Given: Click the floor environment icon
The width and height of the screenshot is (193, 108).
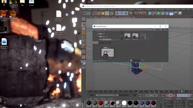Looking at the screenshot, I should pos(171,13).
